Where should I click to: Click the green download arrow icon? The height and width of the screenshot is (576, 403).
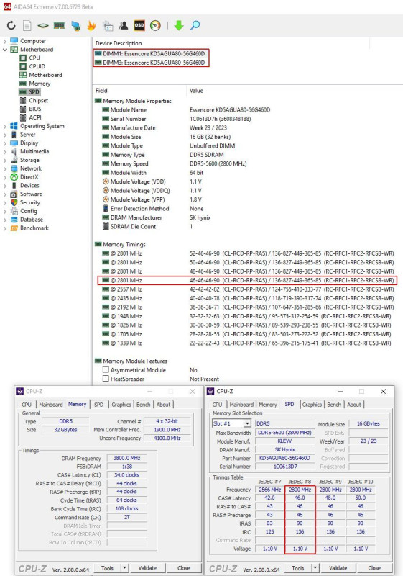point(178,25)
